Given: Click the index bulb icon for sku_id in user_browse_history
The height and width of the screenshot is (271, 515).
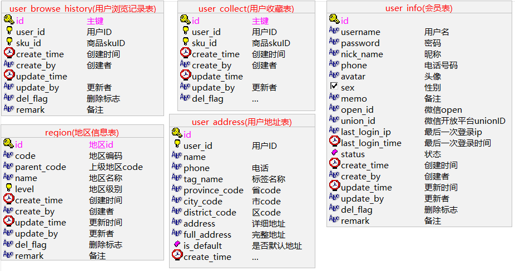Looking at the screenshot, I should click(9, 42).
